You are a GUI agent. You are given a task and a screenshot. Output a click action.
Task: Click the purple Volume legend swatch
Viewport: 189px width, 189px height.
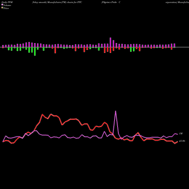point(2,5)
